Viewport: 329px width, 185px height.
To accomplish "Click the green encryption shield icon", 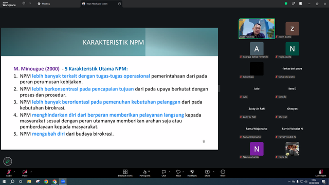I will coord(286,4).
